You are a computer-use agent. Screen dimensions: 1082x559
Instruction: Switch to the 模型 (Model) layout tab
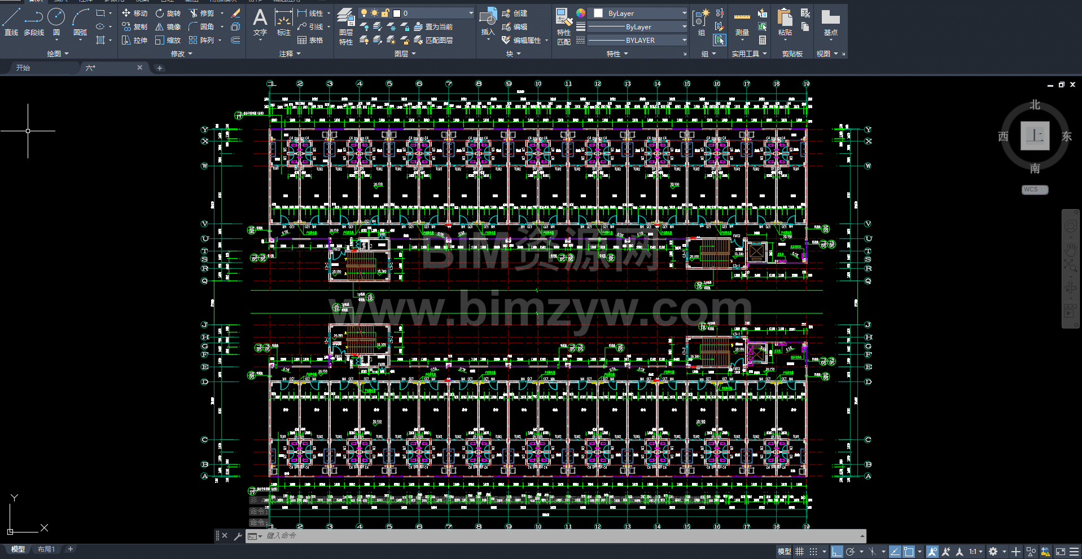pyautogui.click(x=18, y=549)
